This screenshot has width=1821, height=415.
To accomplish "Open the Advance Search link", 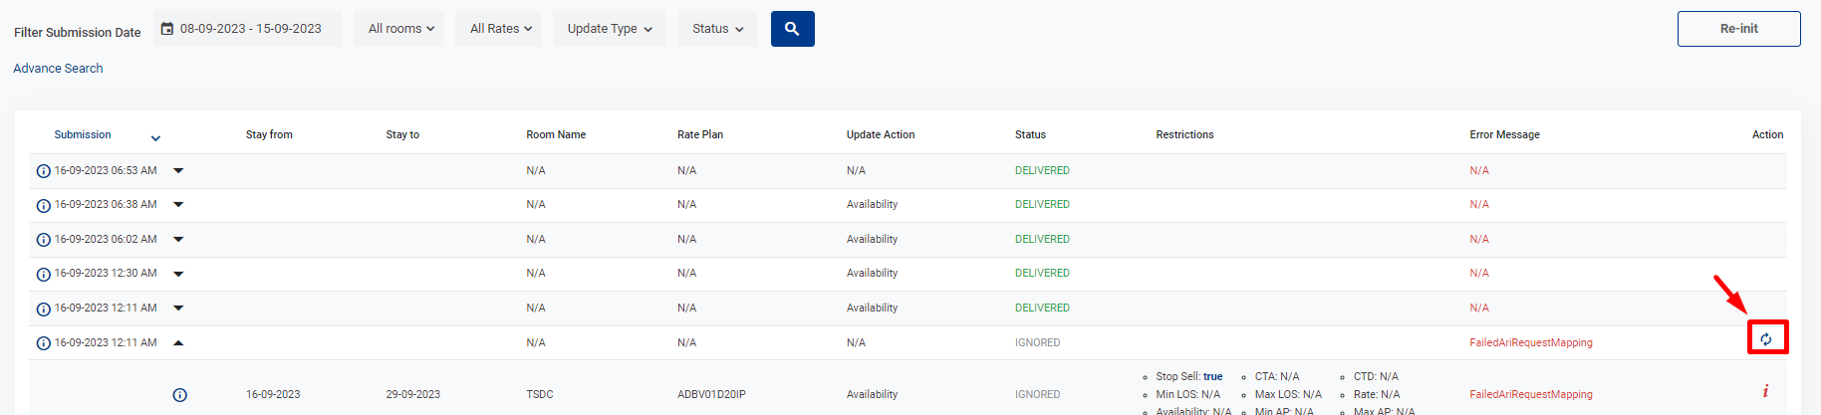I will pyautogui.click(x=58, y=69).
